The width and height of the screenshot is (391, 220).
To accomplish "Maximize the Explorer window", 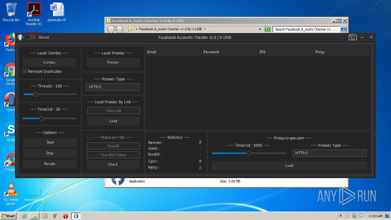I will point(339,21).
